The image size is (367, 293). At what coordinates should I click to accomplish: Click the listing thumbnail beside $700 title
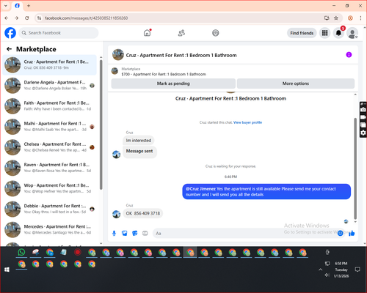point(115,71)
